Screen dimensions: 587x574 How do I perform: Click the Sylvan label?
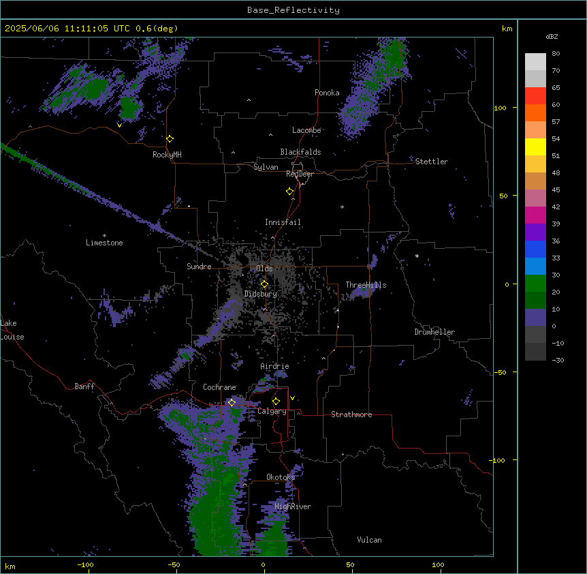(266, 167)
